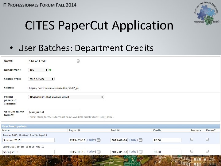The image size is (221, 166).
Task: Click the 'Source type:' label
Action: (12, 79)
